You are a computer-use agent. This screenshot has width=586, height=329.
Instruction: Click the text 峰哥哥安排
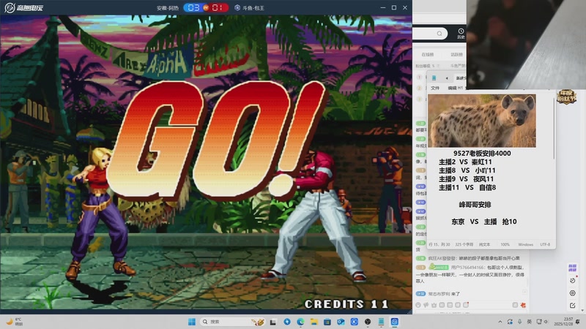475,205
